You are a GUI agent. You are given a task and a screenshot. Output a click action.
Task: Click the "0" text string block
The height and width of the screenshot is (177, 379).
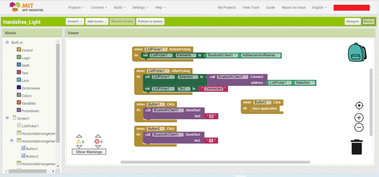211,116
